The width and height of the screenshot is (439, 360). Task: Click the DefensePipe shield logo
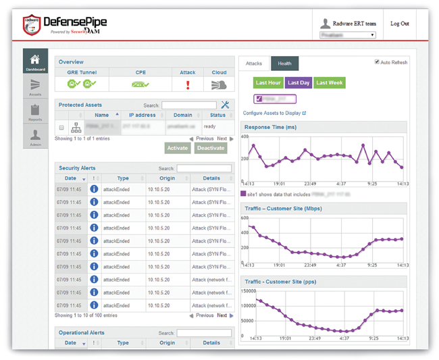pyautogui.click(x=32, y=25)
